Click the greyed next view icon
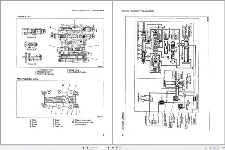Image resolution: width=225 pixels, height=150 pixels. (120, 147)
